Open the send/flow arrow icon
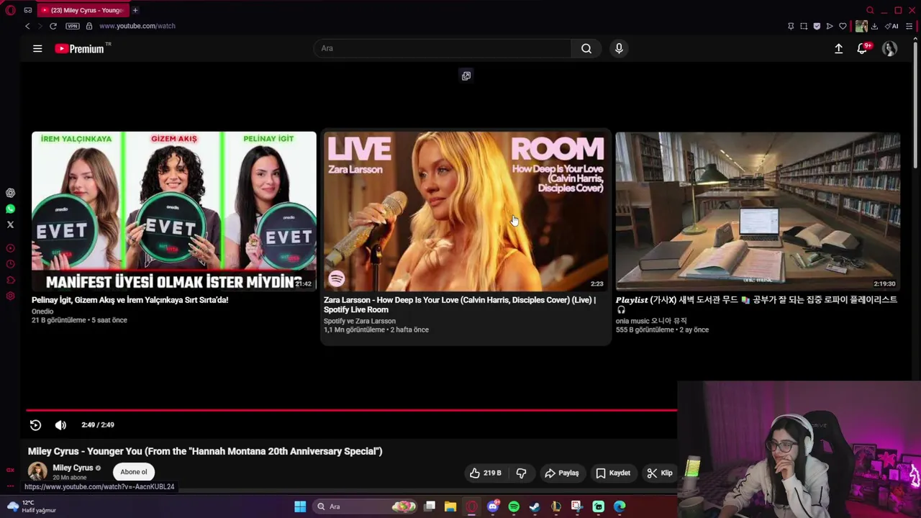 coord(830,26)
